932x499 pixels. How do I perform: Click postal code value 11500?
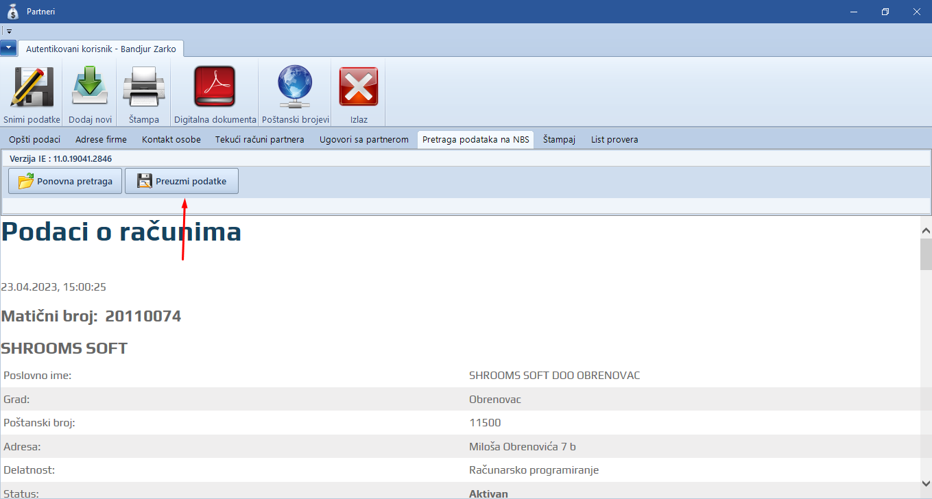click(x=485, y=422)
